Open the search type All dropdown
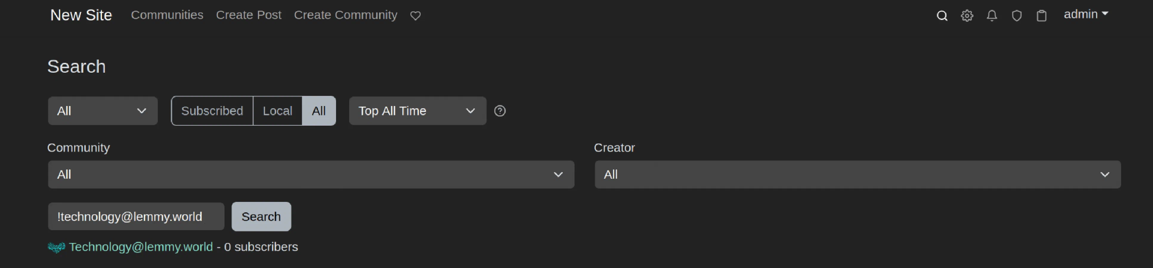 [x=103, y=111]
